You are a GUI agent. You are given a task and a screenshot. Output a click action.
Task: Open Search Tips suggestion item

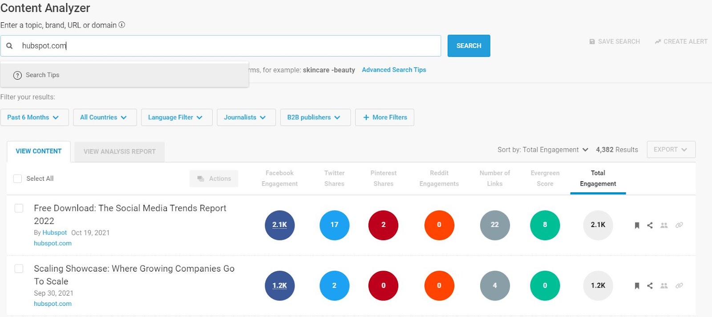tap(125, 75)
